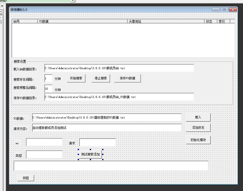The width and height of the screenshot is (243, 191).
Task: Open the dropdown arrow at top of IDE
Action: [x=73, y=1]
